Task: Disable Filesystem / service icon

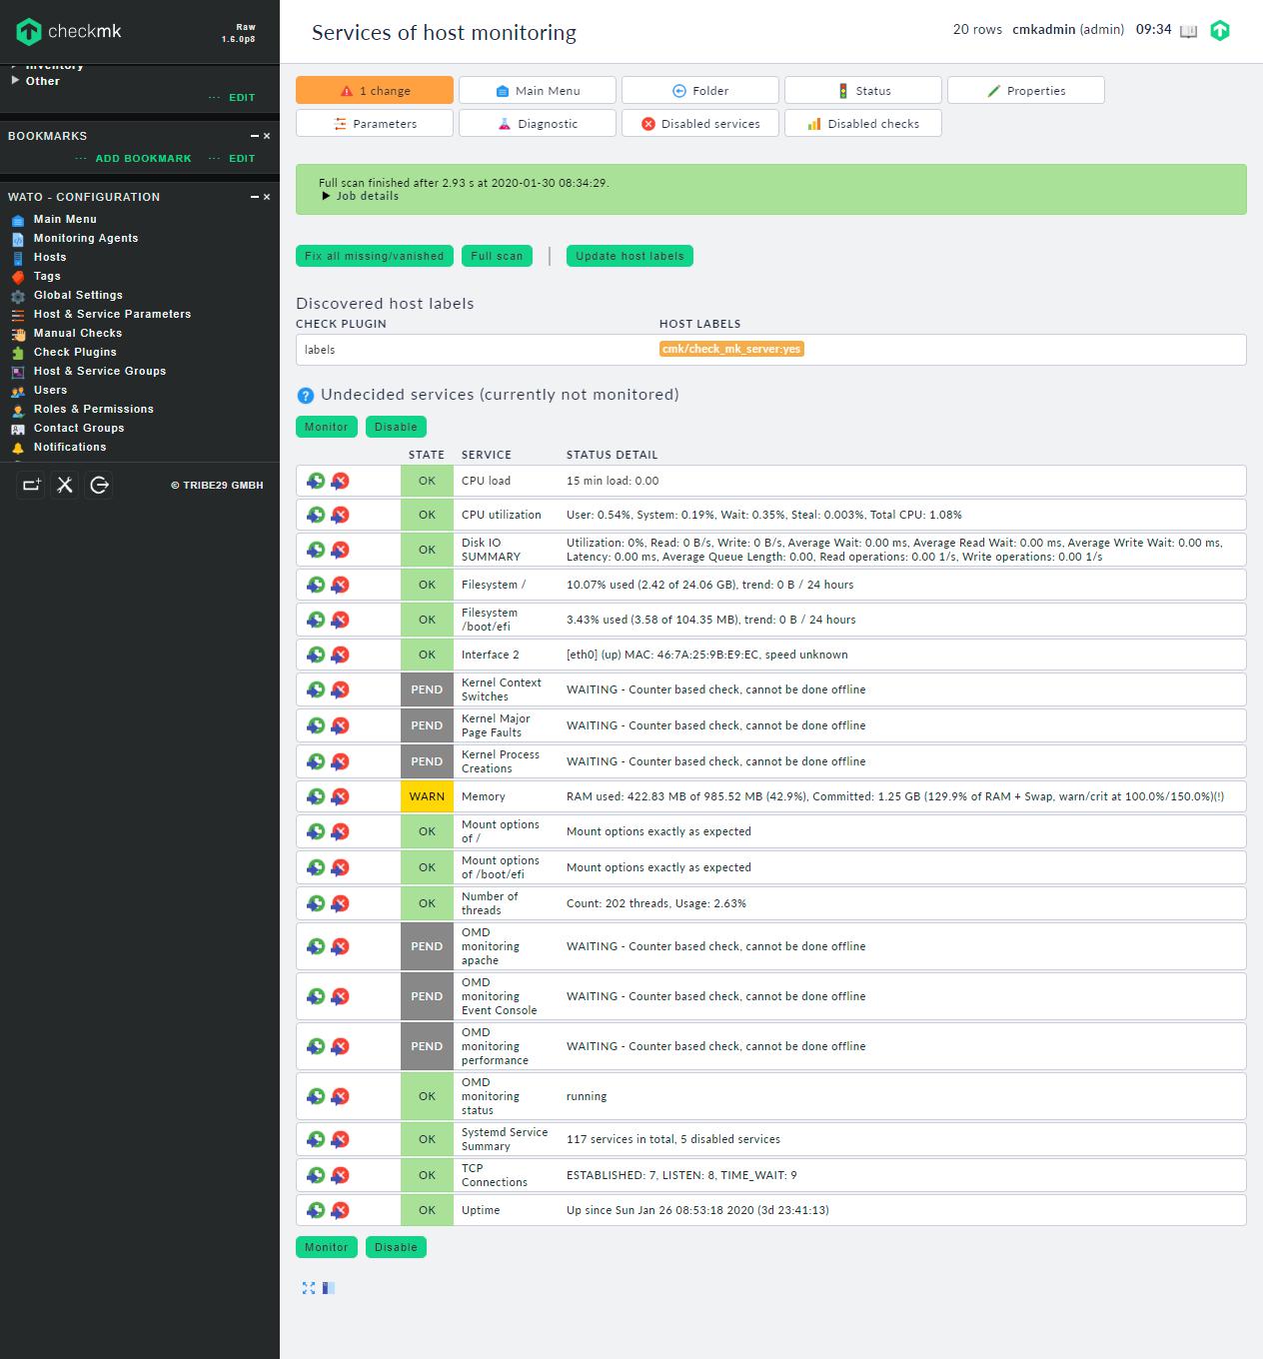Action: pyautogui.click(x=340, y=585)
